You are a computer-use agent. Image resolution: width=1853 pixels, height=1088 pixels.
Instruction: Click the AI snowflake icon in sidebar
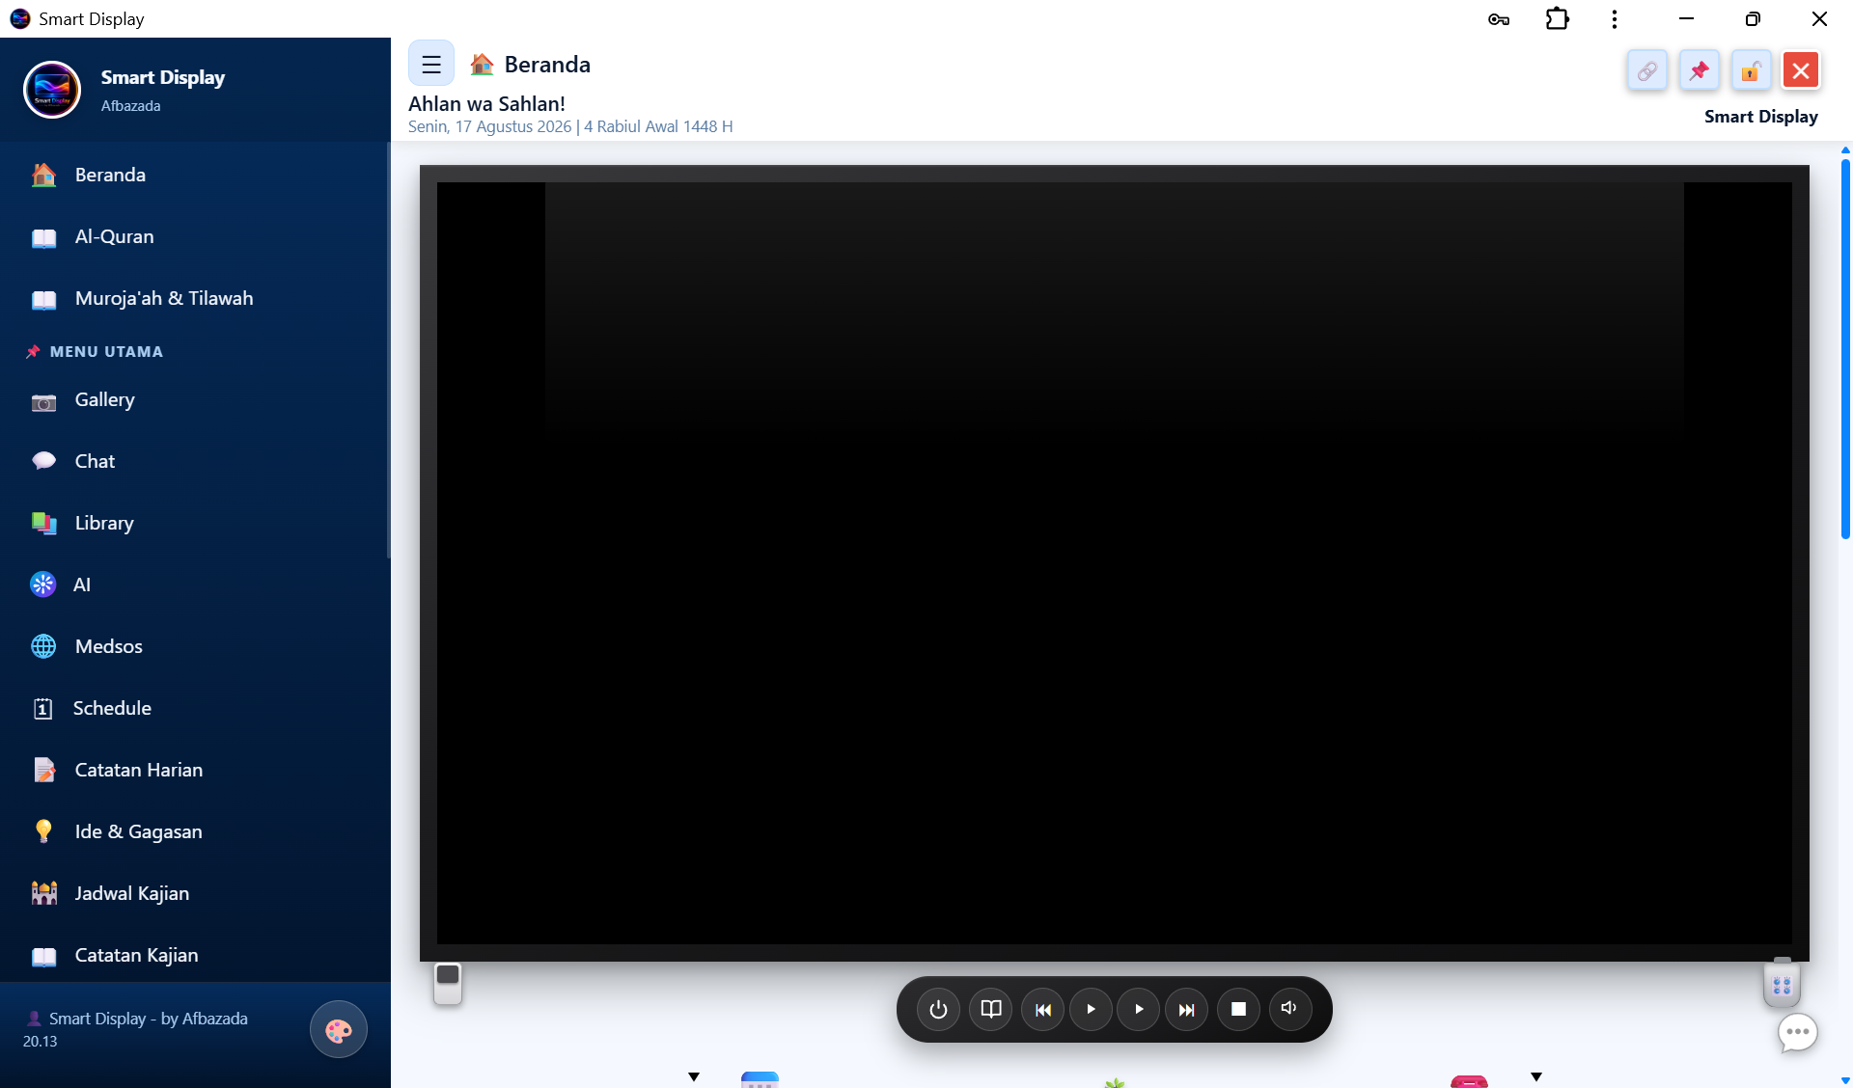click(x=43, y=585)
